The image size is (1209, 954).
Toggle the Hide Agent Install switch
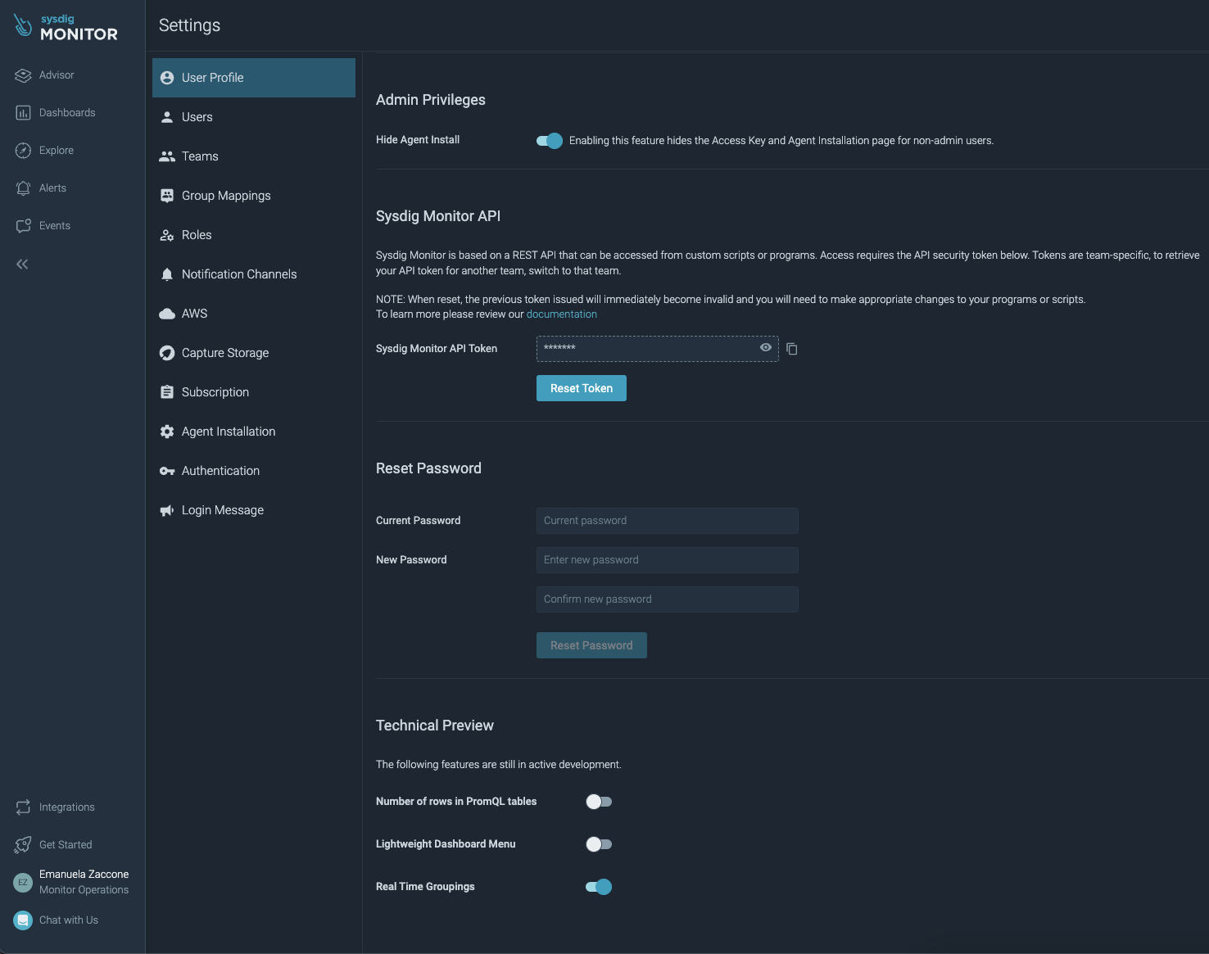550,141
